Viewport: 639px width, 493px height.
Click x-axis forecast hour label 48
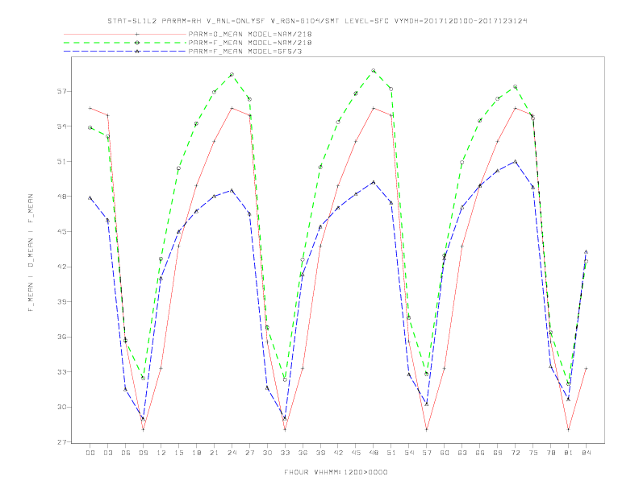coord(374,453)
